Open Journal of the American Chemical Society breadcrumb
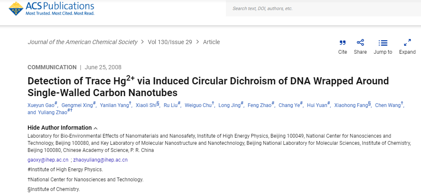This screenshot has width=421, height=196. 83,42
